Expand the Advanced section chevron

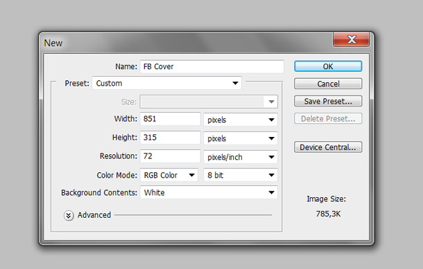69,216
